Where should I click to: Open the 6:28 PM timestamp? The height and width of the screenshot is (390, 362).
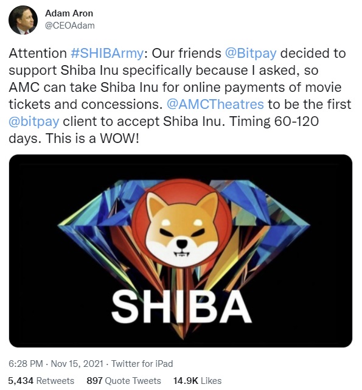coord(26,364)
